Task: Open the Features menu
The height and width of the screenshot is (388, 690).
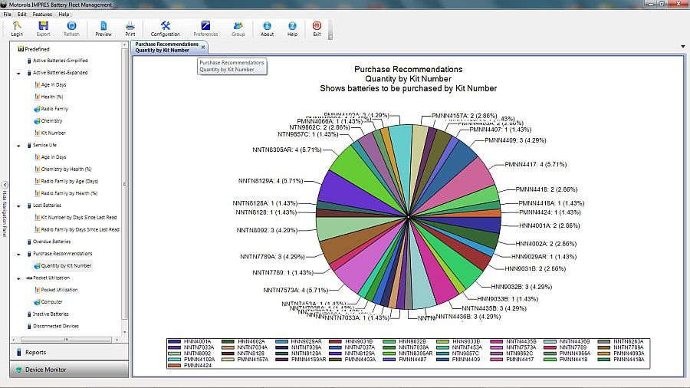Action: pos(42,14)
